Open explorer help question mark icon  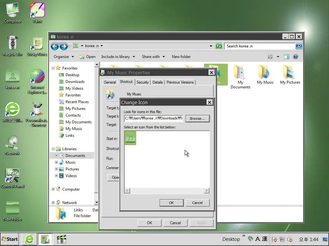[296, 57]
